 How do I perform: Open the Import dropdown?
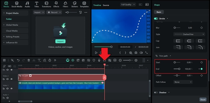coord(39,12)
